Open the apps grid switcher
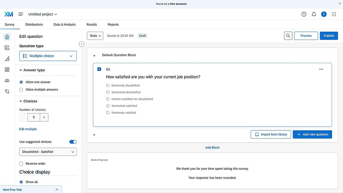This screenshot has height=193, width=343. click(334, 14)
